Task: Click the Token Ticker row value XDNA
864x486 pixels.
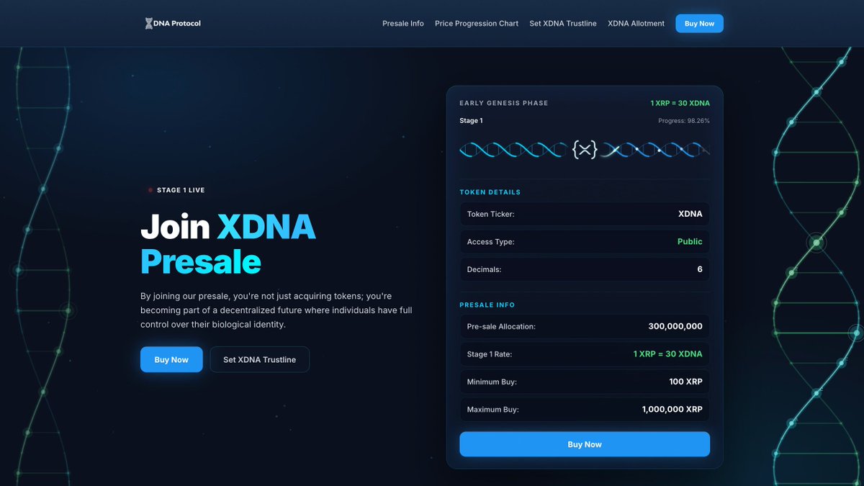Action: point(690,214)
